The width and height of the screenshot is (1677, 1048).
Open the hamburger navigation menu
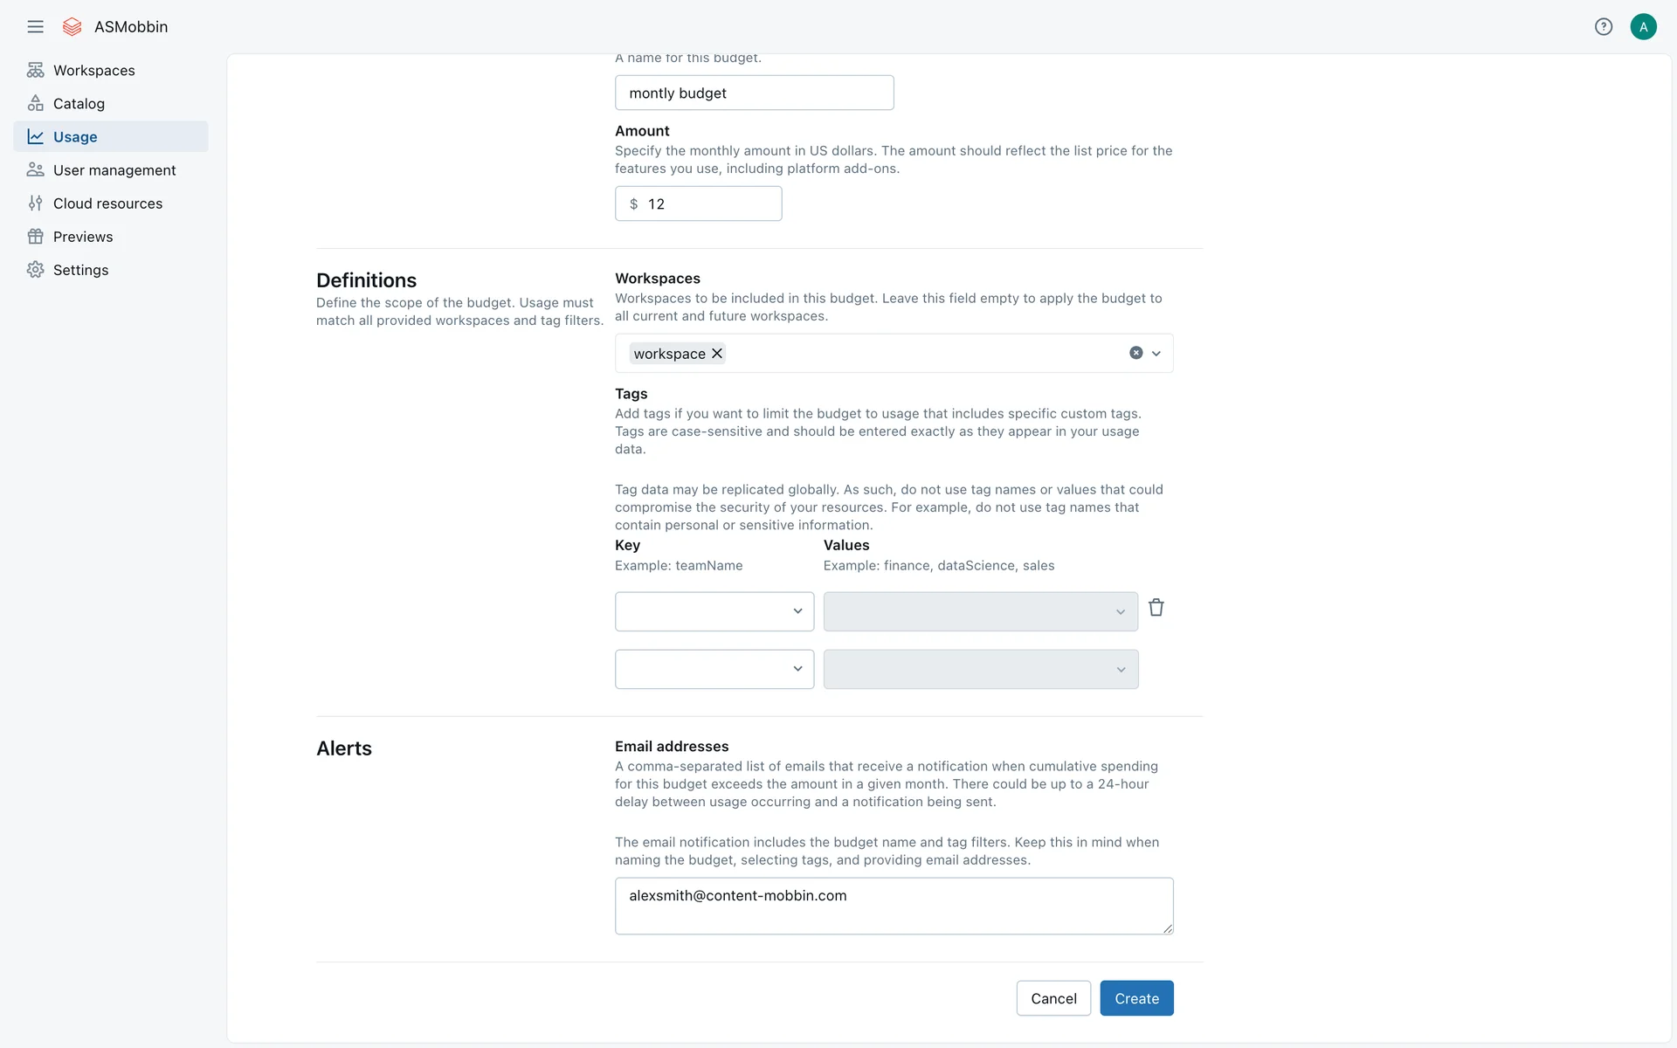(x=35, y=27)
